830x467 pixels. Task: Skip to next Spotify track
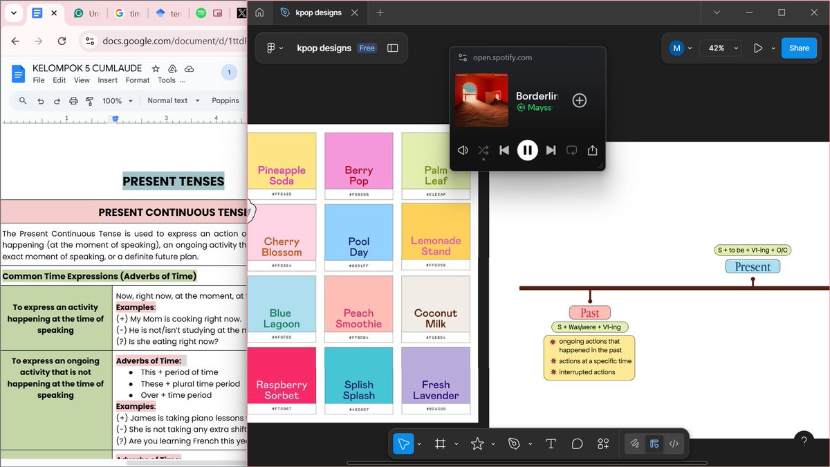pyautogui.click(x=551, y=150)
